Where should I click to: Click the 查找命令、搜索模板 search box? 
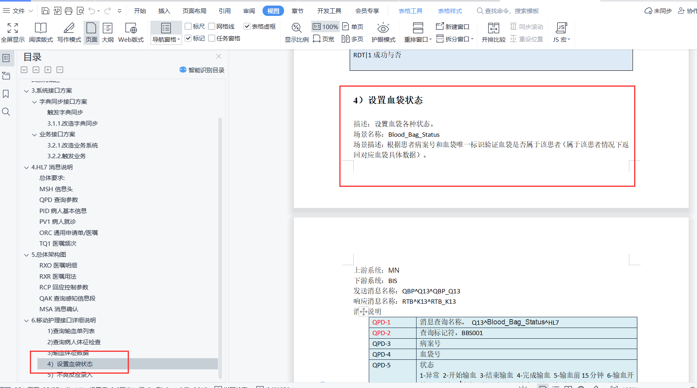click(508, 11)
